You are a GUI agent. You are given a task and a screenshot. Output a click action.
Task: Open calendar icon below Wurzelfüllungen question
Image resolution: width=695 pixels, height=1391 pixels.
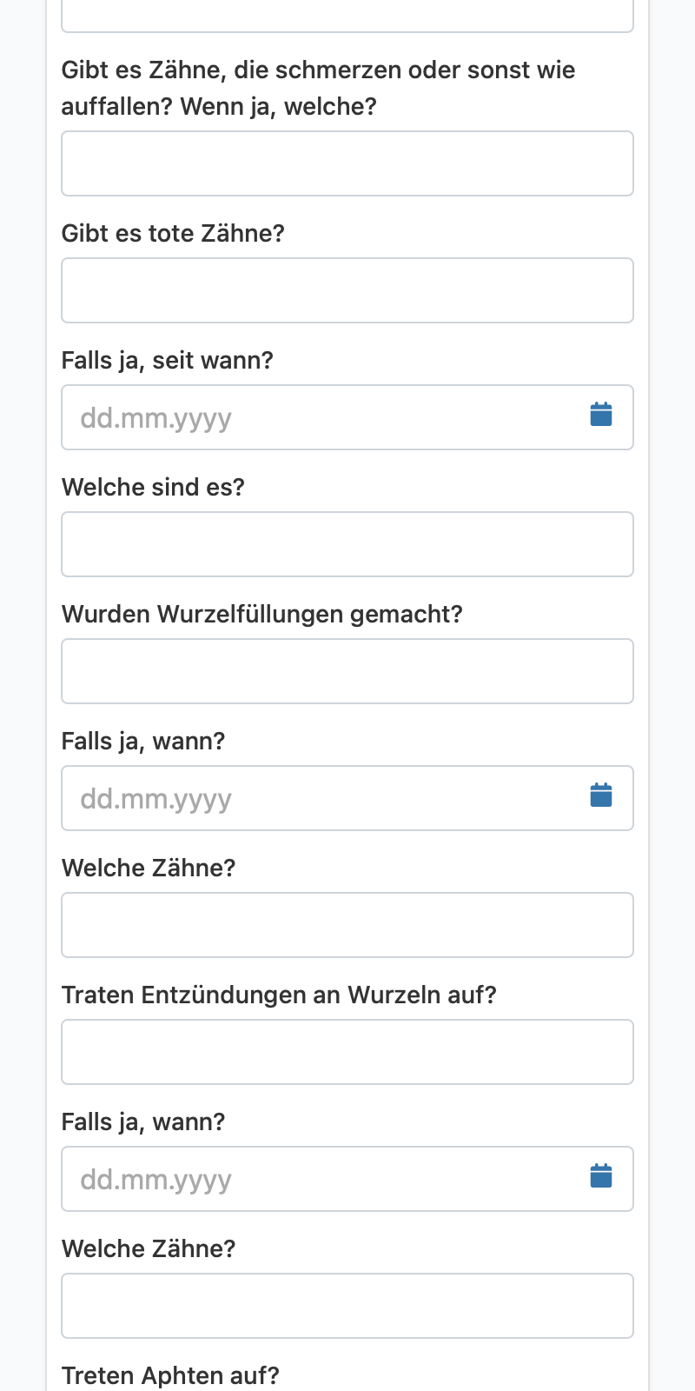tap(601, 795)
